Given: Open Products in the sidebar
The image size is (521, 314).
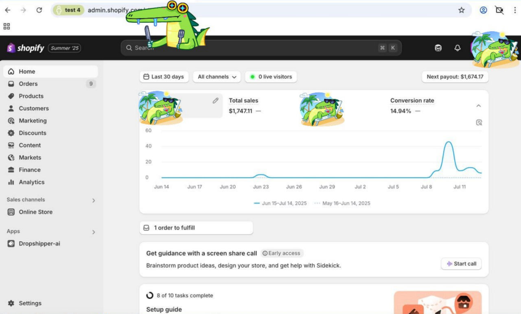Looking at the screenshot, I should (31, 96).
